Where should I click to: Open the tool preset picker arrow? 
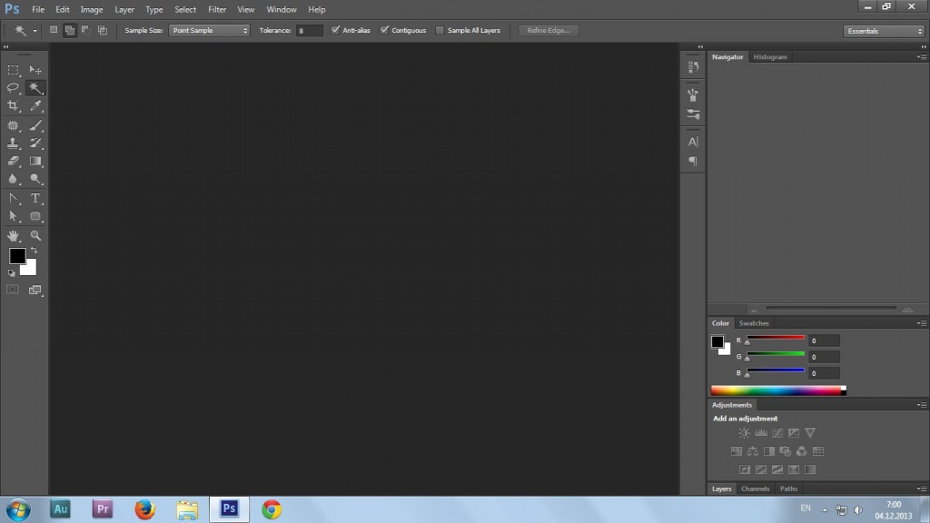pos(35,31)
